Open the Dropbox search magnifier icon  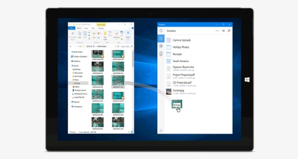pyautogui.click(x=229, y=31)
